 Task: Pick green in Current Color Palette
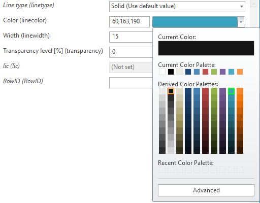[x=214, y=72]
